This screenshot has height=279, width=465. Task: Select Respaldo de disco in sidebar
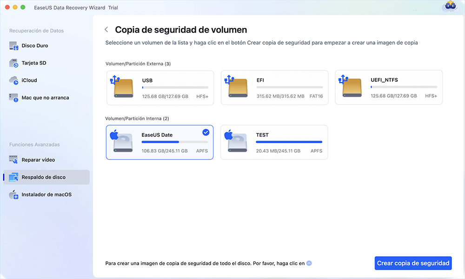(46, 177)
